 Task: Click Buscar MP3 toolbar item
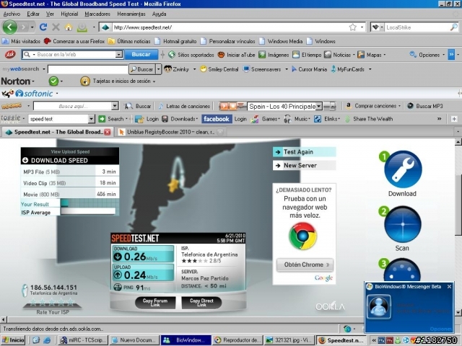click(425, 106)
